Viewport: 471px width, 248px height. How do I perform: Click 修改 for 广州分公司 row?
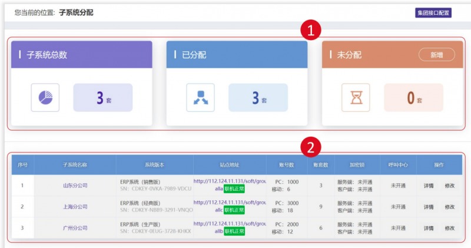(x=449, y=228)
